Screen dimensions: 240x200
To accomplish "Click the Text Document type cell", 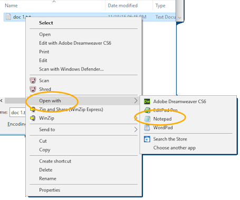I will 165,17.
